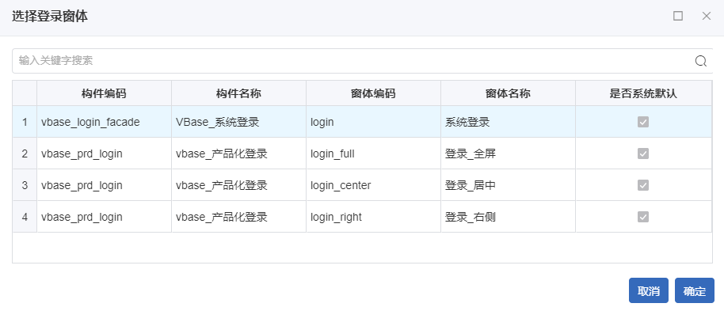
Task: Select the 登录_居中 form name cell
Action: point(471,185)
